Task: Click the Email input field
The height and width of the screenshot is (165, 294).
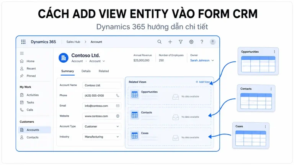Action: 101,106
